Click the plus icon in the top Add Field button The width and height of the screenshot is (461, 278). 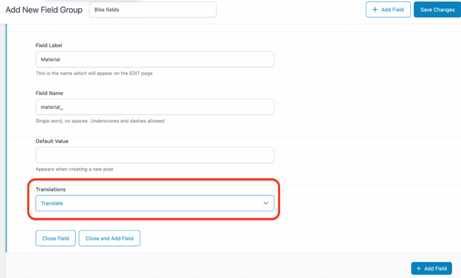pyautogui.click(x=375, y=9)
